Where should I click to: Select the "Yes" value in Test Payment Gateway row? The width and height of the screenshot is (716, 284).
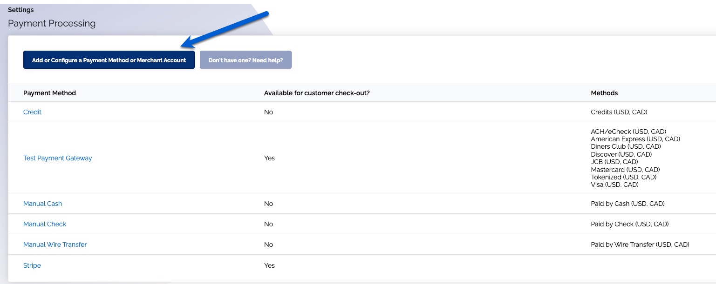pyautogui.click(x=269, y=158)
